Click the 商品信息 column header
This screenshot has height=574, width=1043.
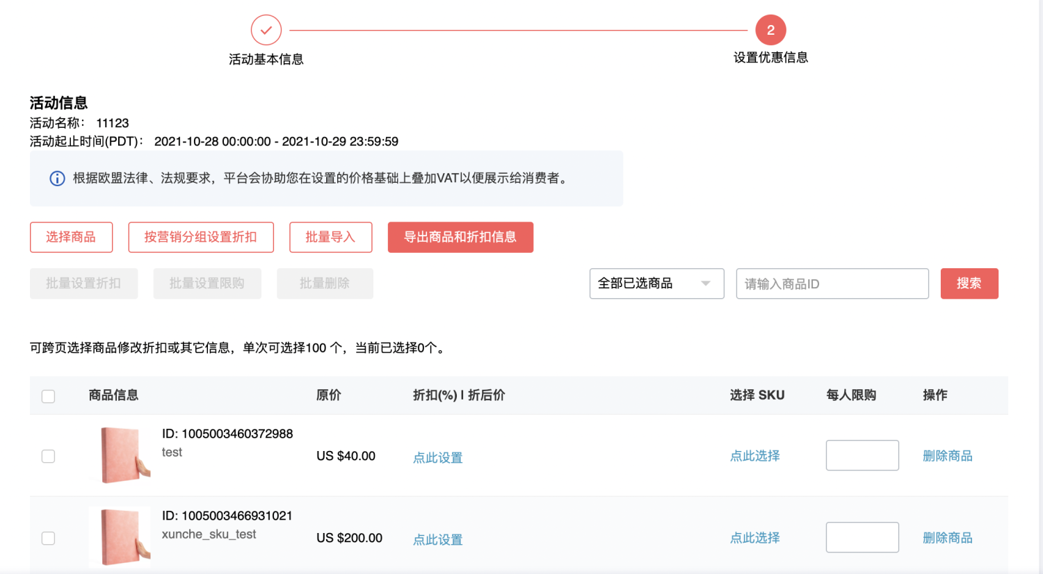point(113,395)
